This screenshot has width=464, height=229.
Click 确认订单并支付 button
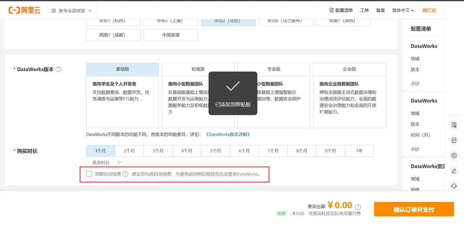(414, 210)
